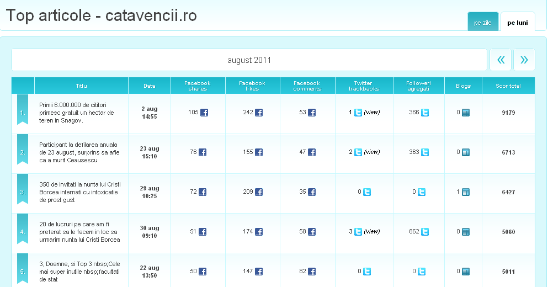Image resolution: width=548 pixels, height=287 pixels.
Task: Click Twitter trackbacks icon in row 1
Action: [358, 113]
